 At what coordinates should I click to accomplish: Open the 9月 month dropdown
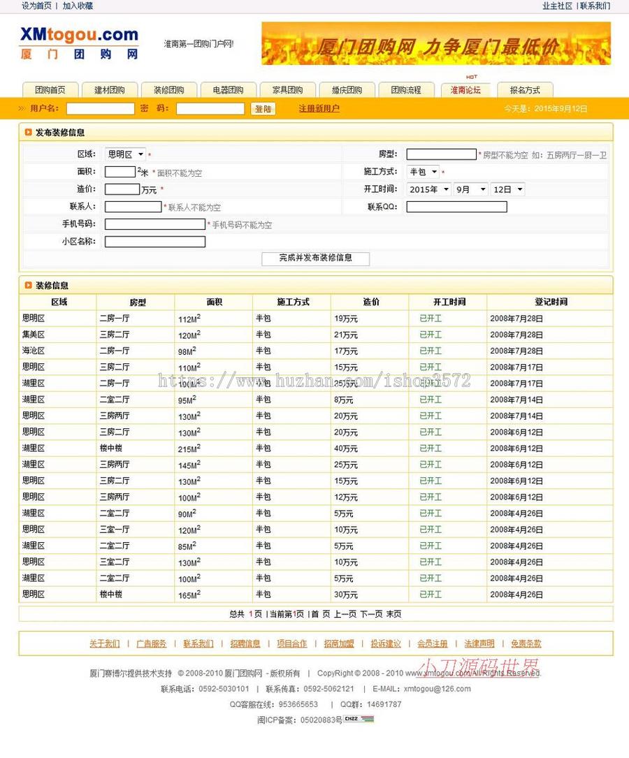pos(470,189)
